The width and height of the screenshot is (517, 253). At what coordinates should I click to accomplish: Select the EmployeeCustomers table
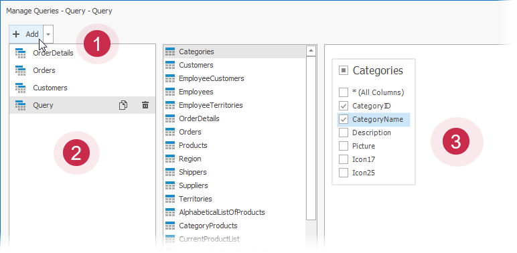pos(235,78)
